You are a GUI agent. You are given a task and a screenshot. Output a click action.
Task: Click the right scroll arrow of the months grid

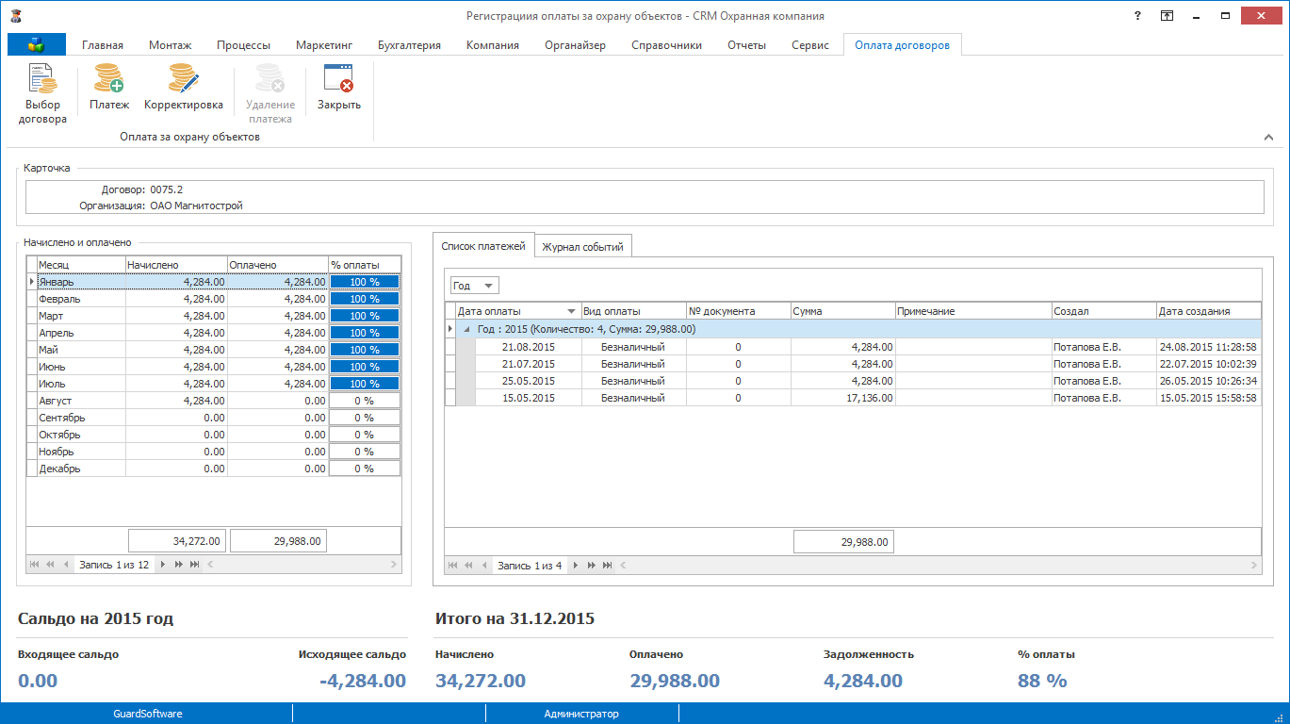click(395, 565)
